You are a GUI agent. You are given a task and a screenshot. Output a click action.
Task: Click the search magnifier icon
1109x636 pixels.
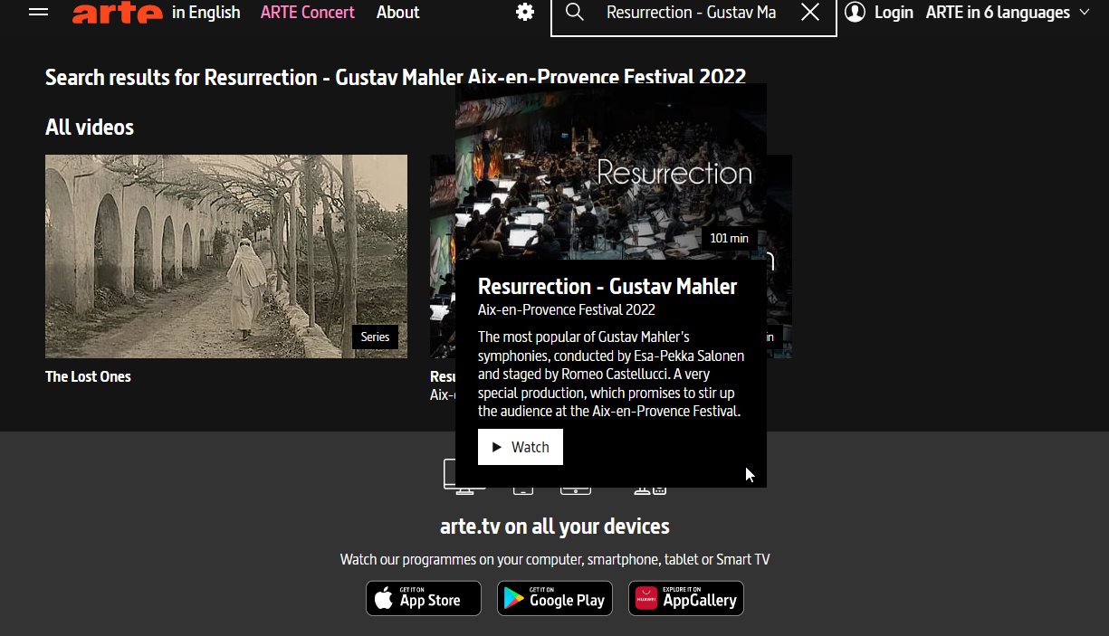click(574, 14)
